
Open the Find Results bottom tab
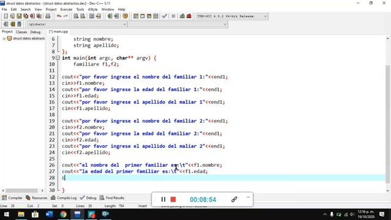[112, 198]
